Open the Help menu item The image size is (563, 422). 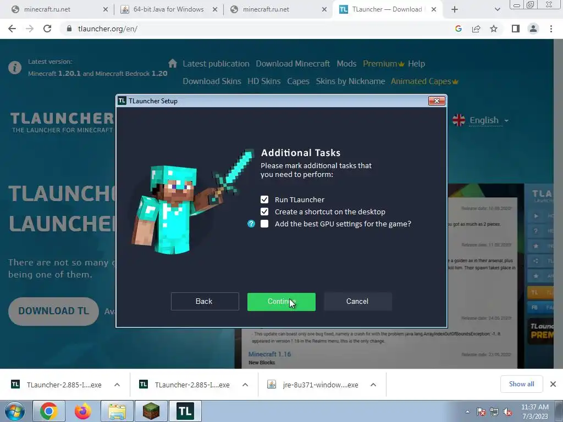point(417,64)
